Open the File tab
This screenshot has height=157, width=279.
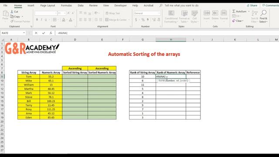point(6,6)
